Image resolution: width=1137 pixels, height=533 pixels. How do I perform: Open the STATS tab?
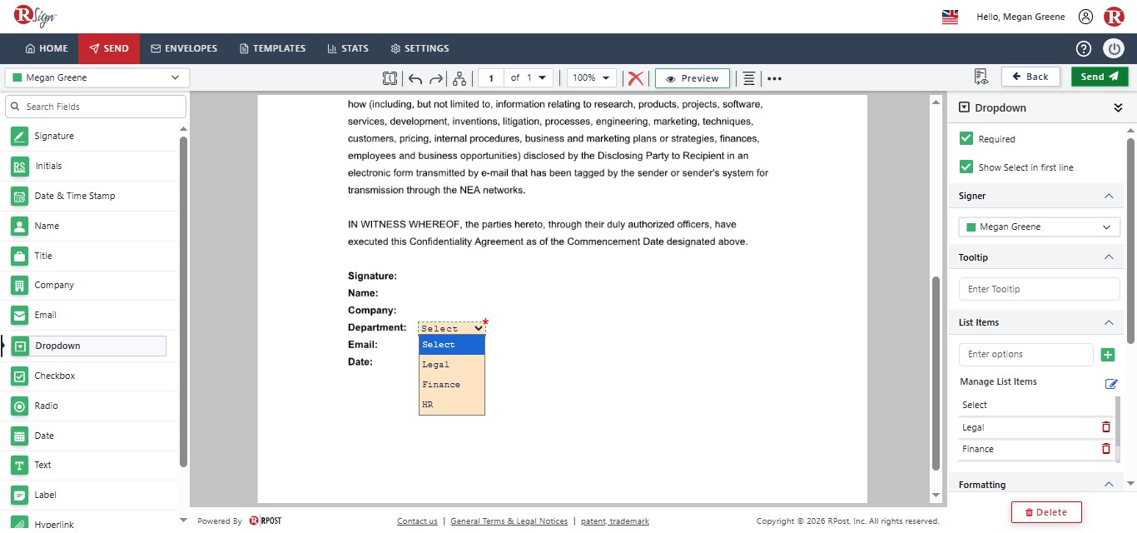click(x=348, y=48)
